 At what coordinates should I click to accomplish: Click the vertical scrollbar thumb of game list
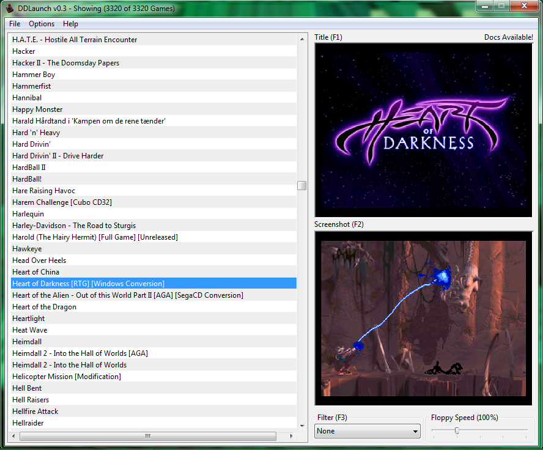pyautogui.click(x=302, y=185)
